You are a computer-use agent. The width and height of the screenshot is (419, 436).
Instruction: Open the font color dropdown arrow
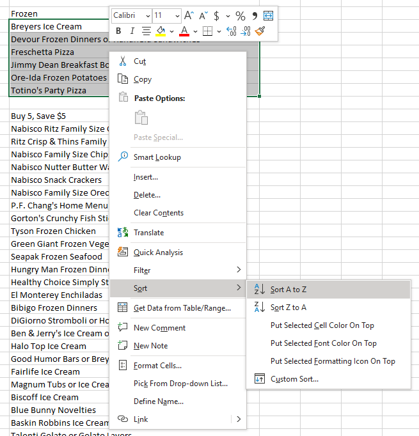point(195,31)
